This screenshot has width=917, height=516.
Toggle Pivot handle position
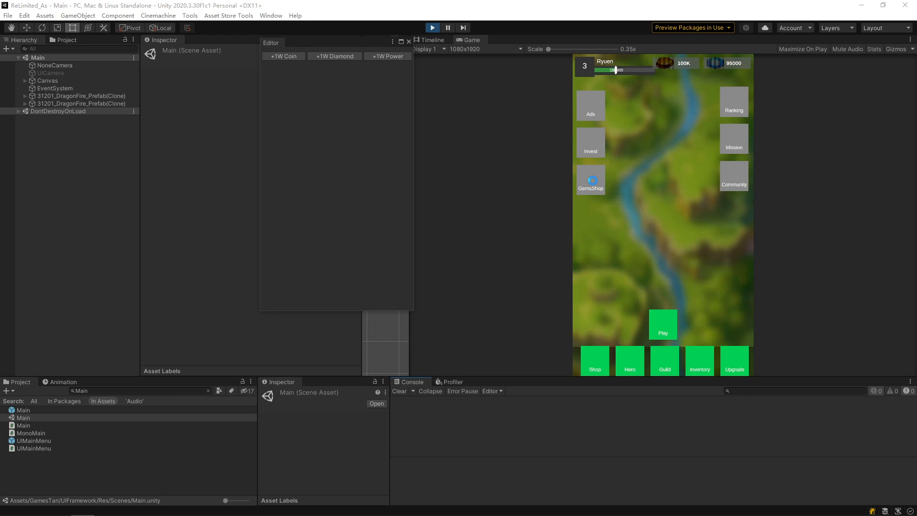(130, 28)
